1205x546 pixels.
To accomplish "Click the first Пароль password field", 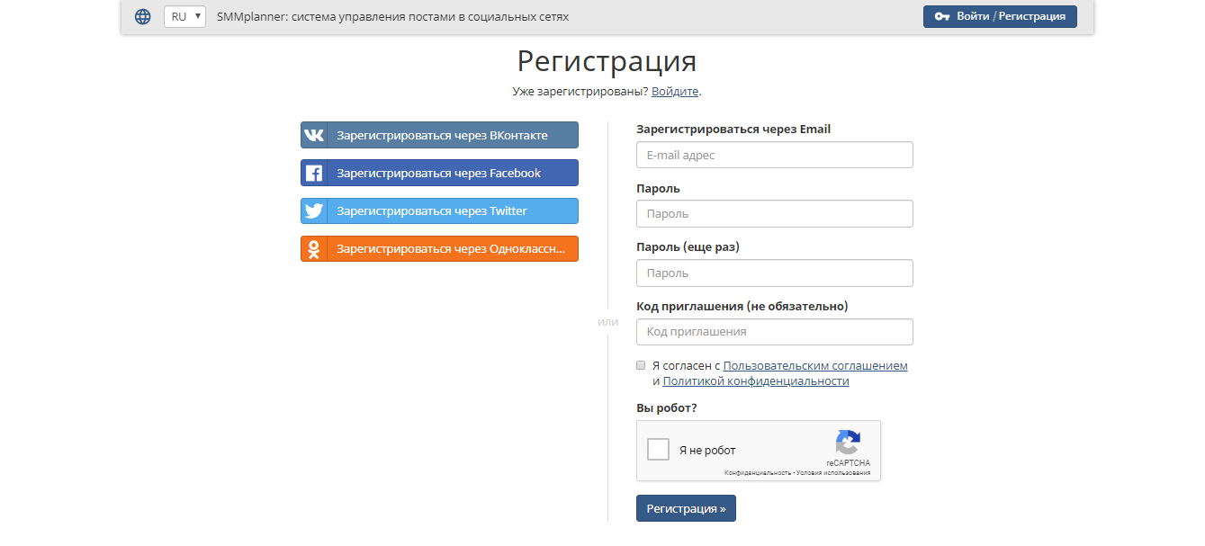I will tap(774, 214).
